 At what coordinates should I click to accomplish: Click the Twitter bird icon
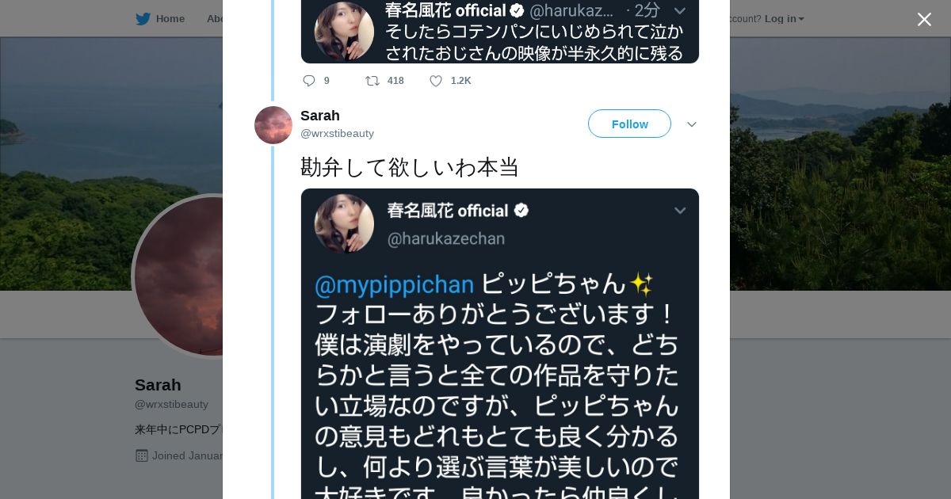(x=143, y=19)
